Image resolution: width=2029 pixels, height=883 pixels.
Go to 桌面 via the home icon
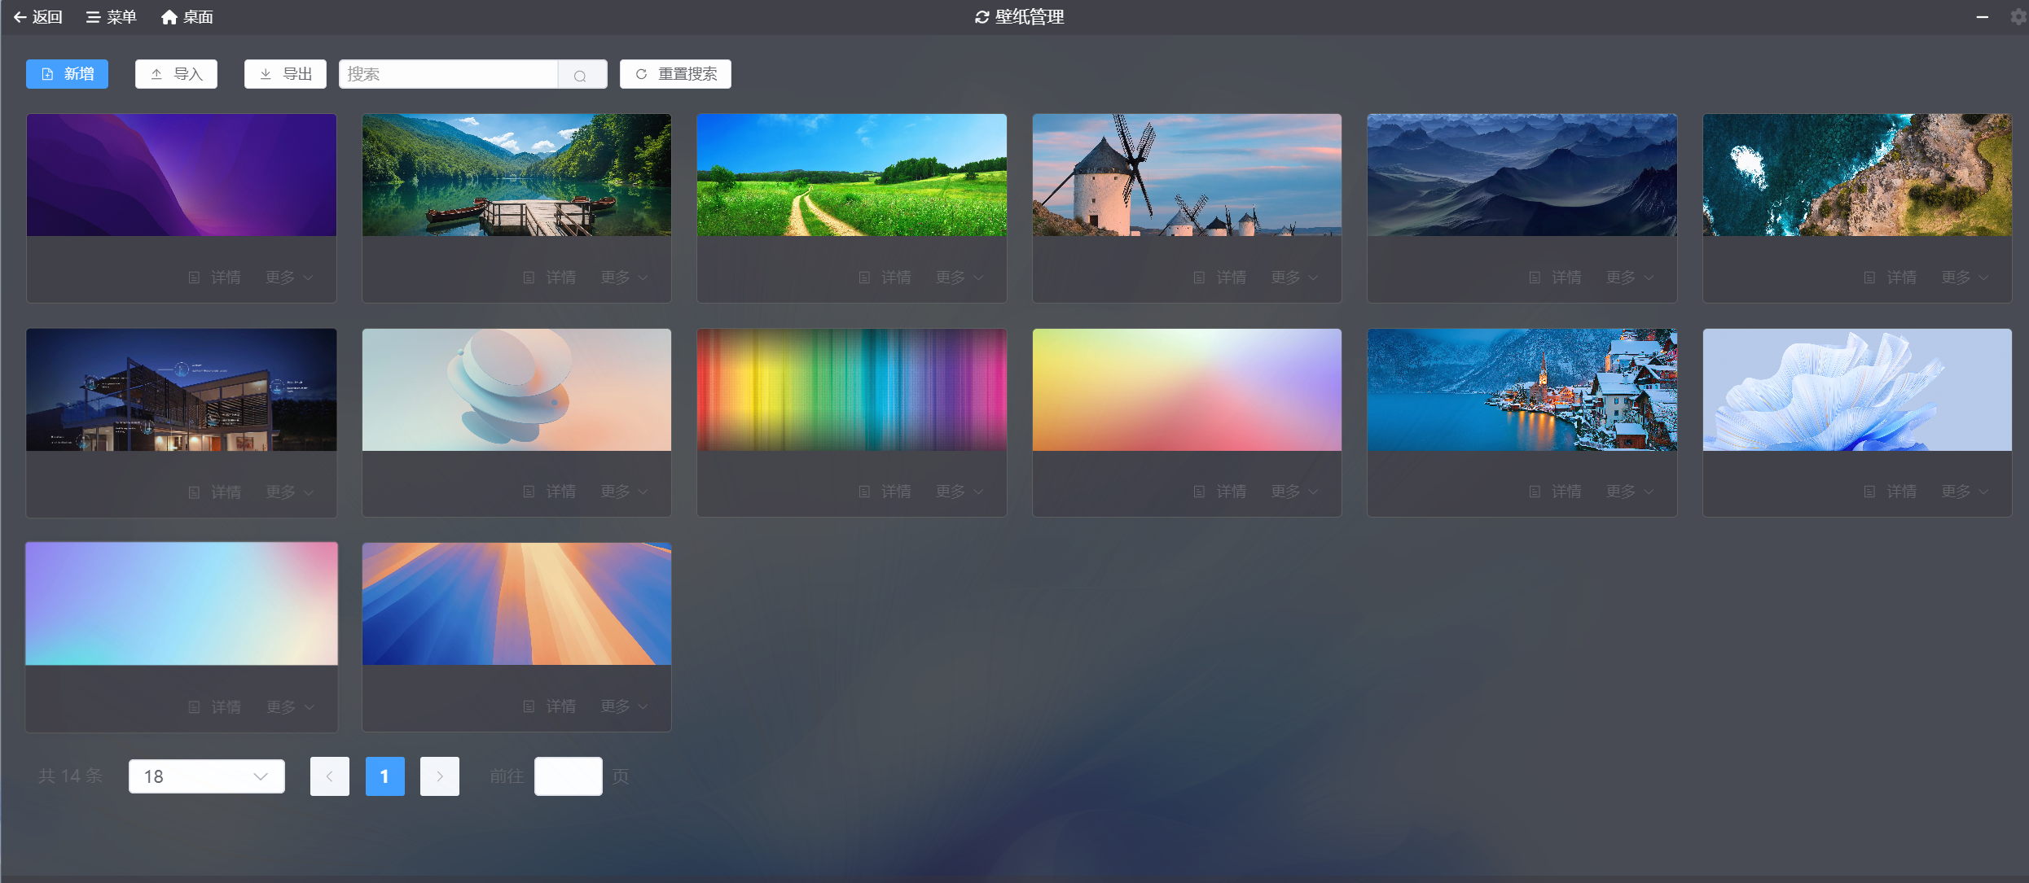(187, 17)
